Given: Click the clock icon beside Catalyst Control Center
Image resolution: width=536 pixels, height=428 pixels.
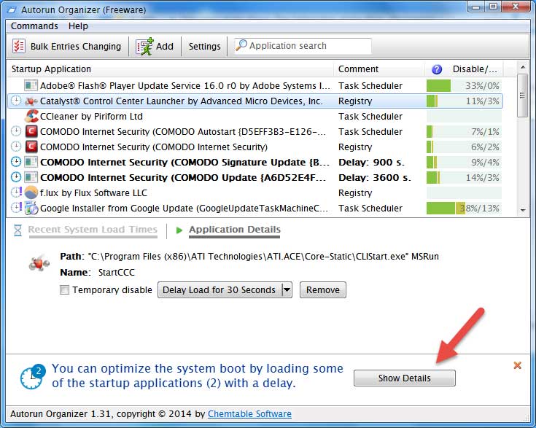Looking at the screenshot, I should click(16, 101).
